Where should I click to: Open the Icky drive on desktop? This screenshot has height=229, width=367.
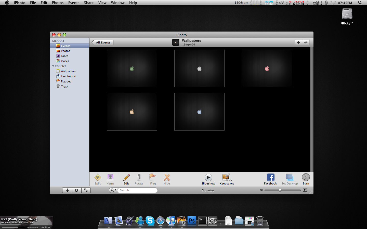[347, 17]
